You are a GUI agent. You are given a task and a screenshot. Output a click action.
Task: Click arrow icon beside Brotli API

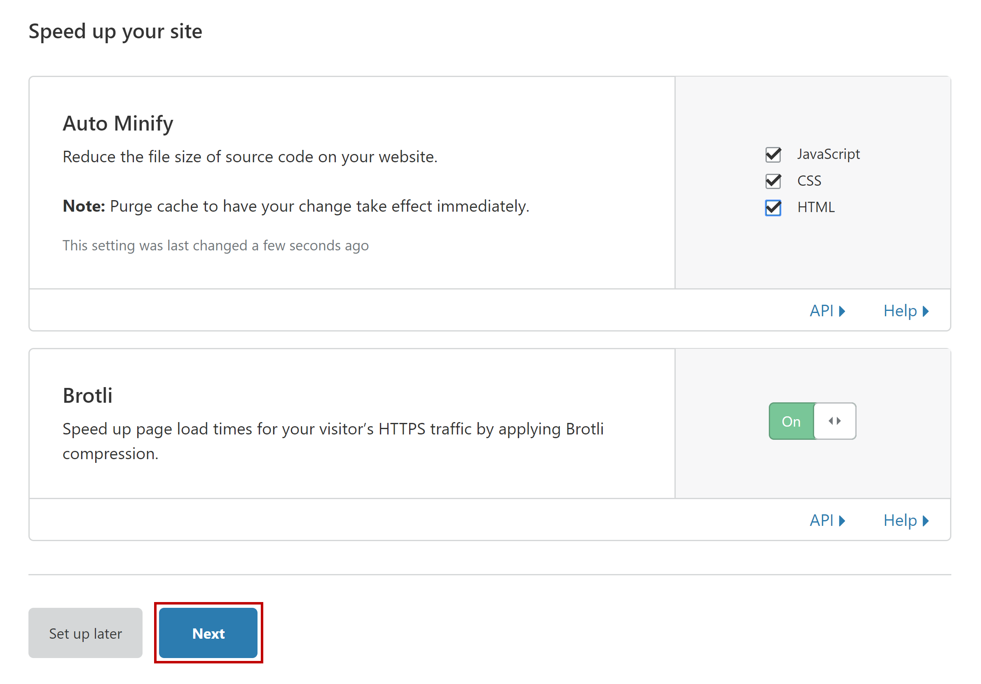tap(842, 521)
